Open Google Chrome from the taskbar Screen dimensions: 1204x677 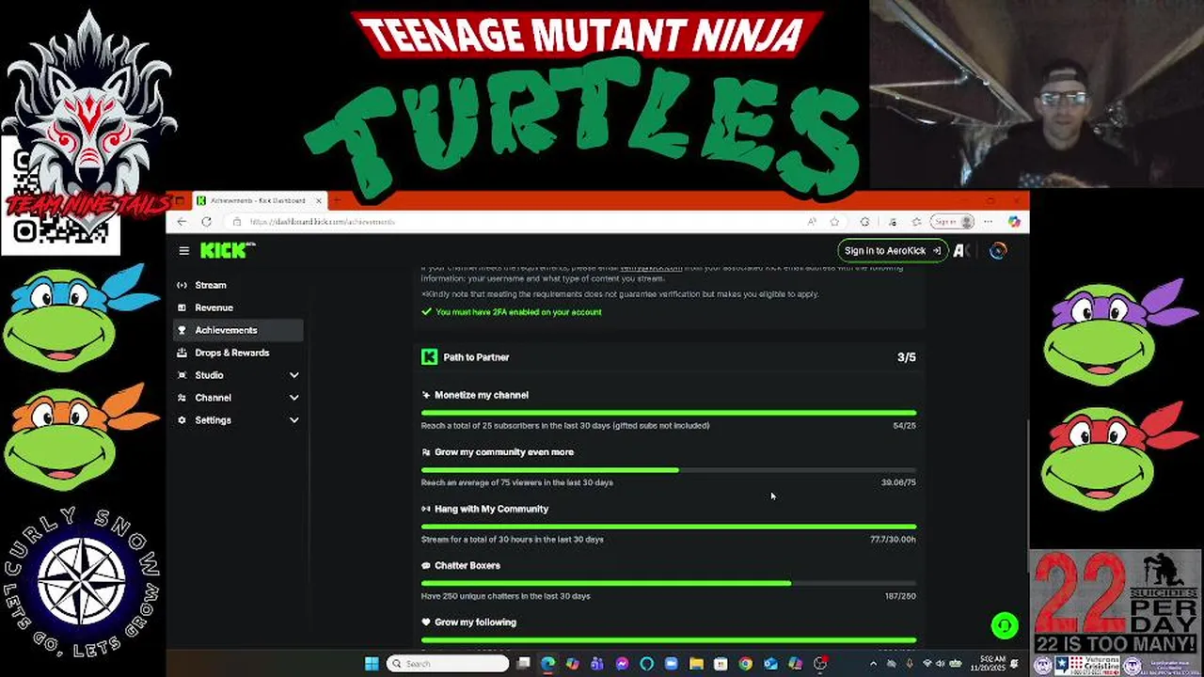(x=745, y=664)
